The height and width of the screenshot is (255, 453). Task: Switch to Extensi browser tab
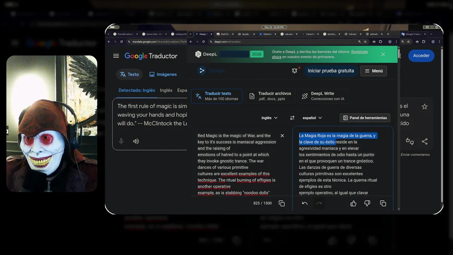pos(268,34)
